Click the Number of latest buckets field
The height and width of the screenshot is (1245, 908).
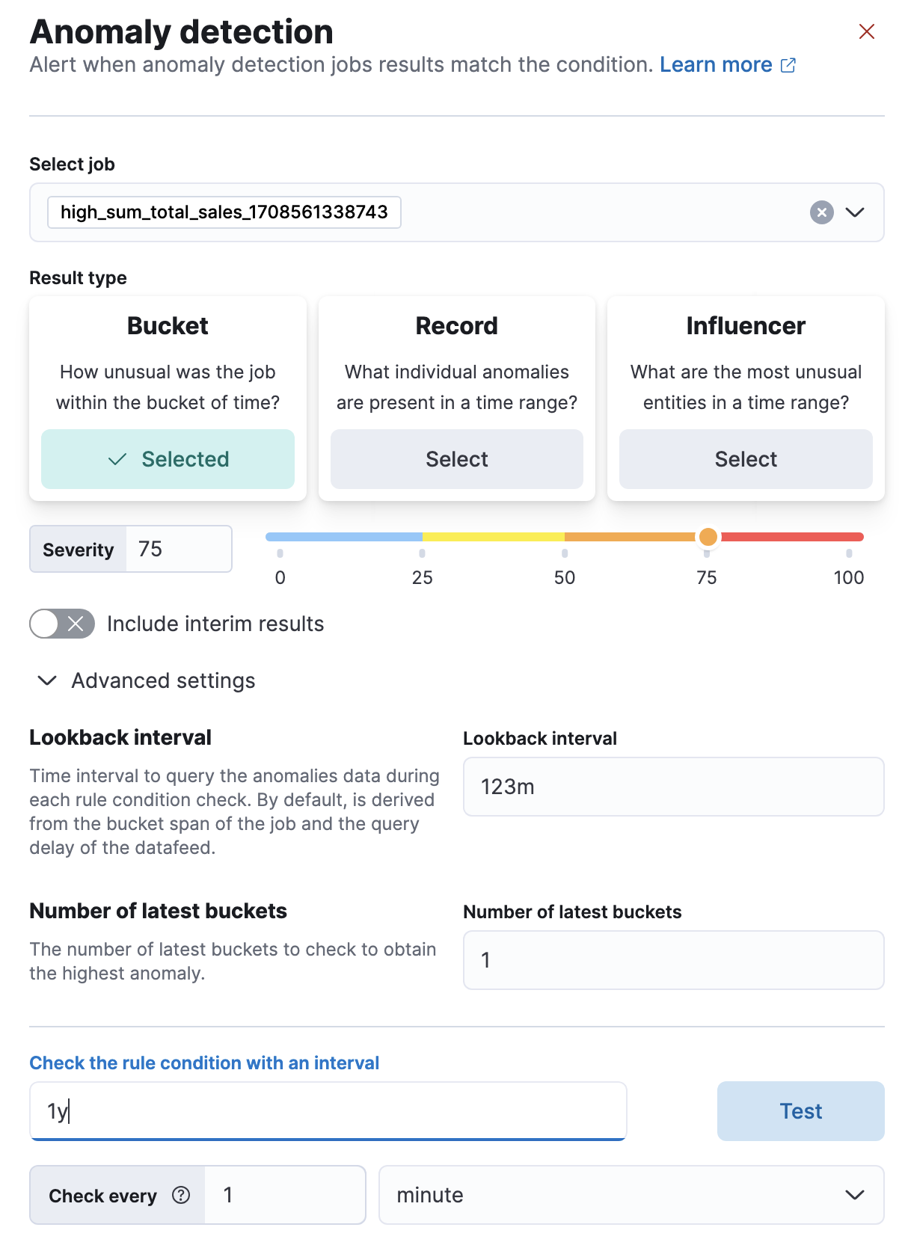click(673, 960)
